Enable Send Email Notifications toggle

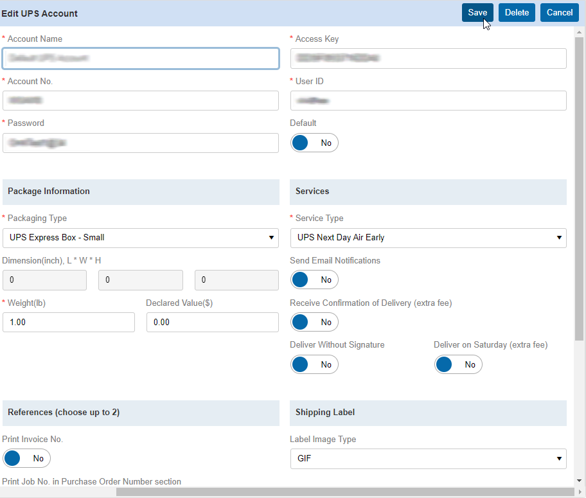tap(314, 280)
